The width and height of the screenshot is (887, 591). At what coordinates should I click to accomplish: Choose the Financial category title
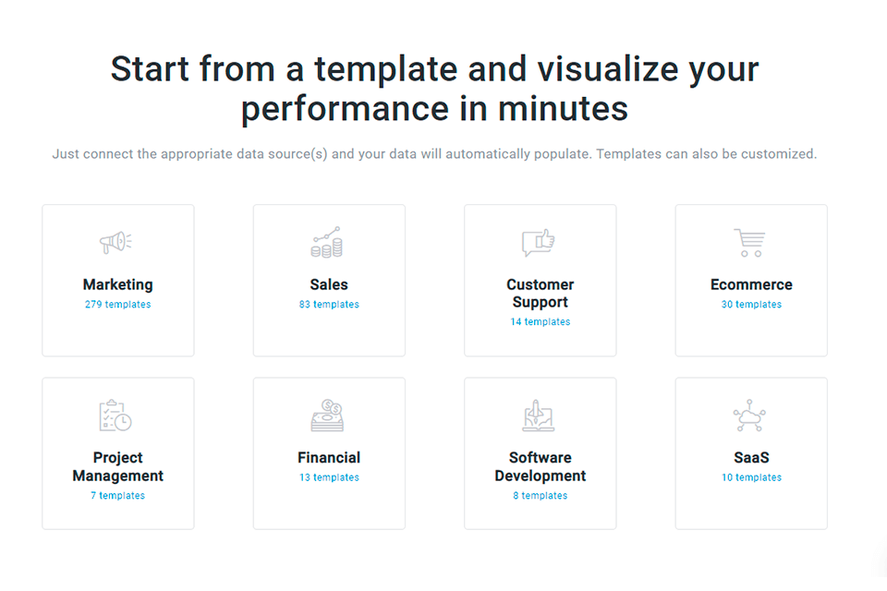[x=329, y=457]
